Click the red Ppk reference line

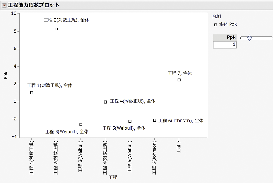[x=113, y=93]
